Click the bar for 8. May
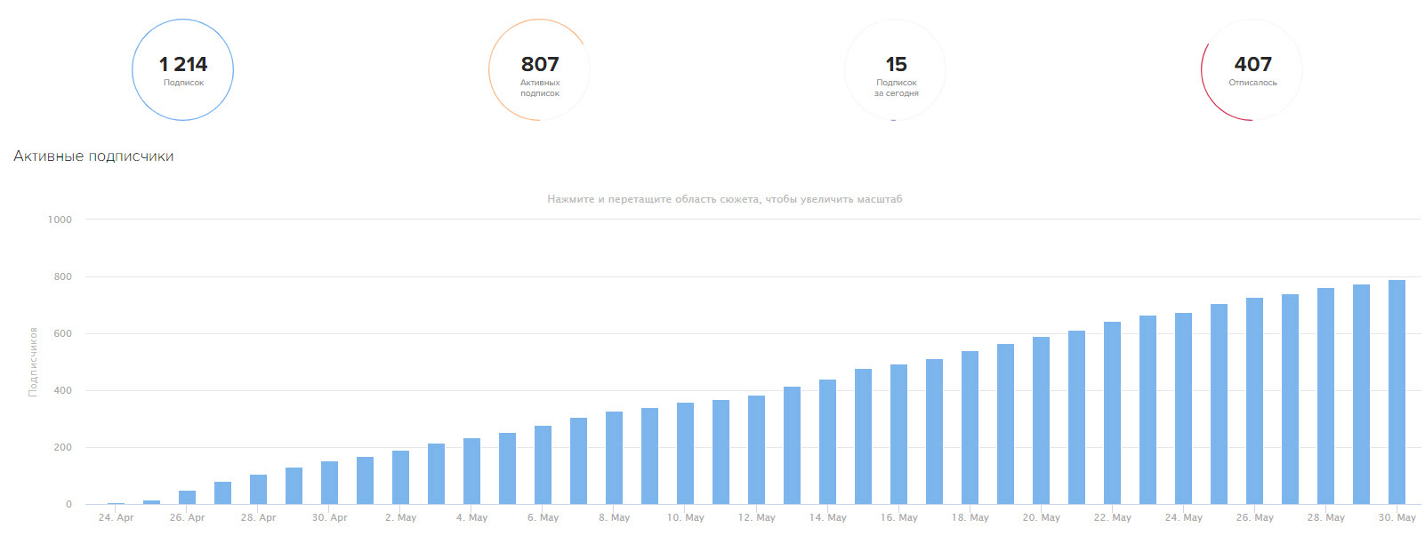 614,458
